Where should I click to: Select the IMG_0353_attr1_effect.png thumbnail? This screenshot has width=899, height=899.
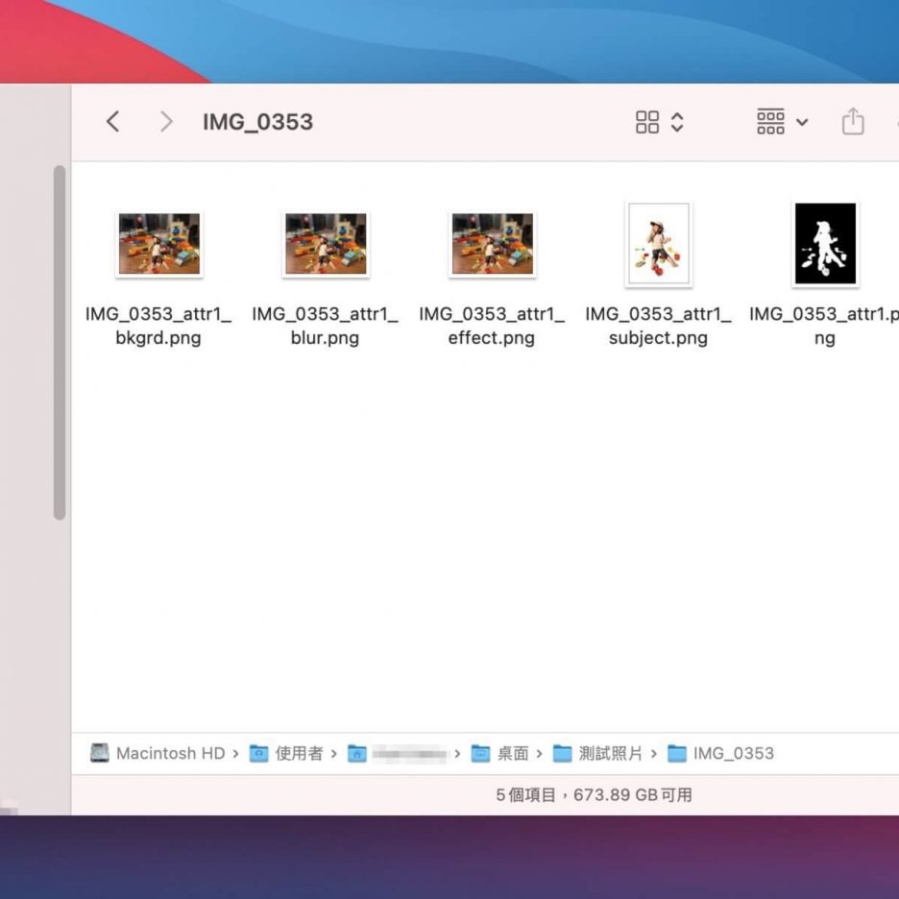tap(492, 244)
